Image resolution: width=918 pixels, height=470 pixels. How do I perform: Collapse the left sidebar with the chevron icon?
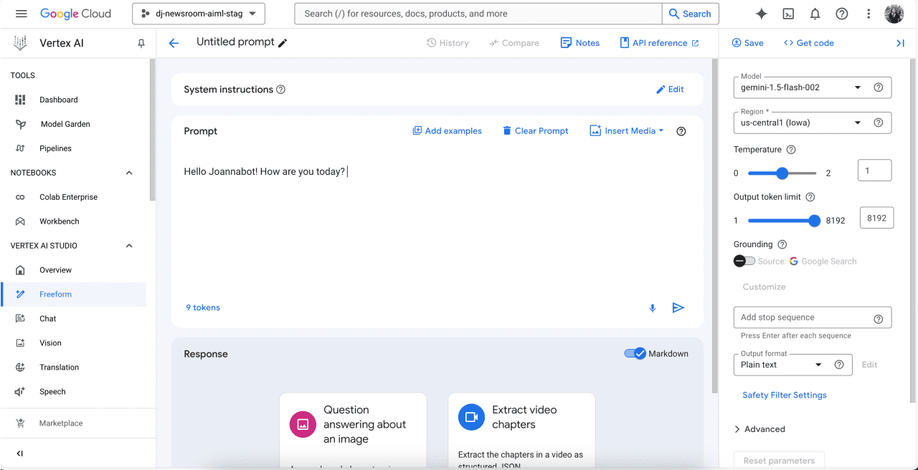click(x=19, y=454)
